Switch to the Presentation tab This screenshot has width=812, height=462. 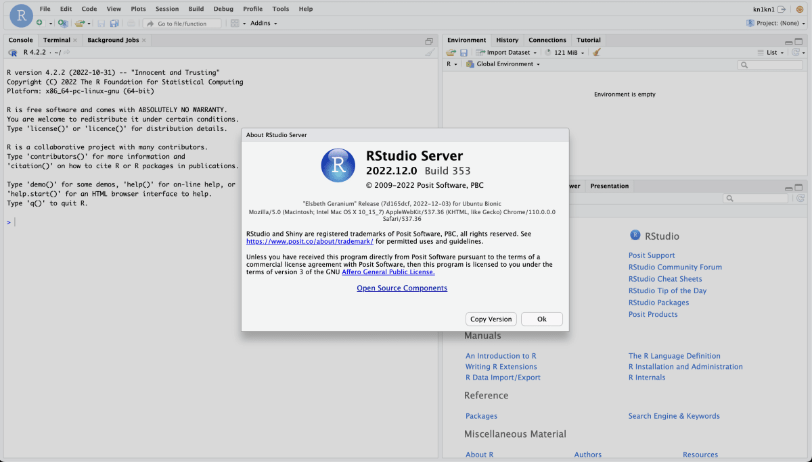pyautogui.click(x=610, y=186)
